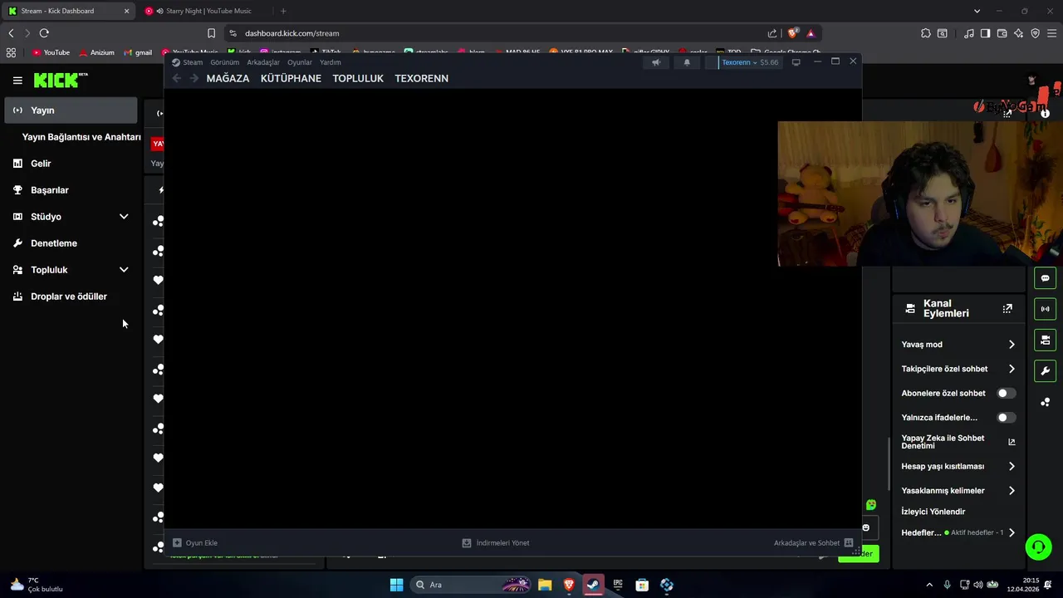
Task: Open Microsoft Store from taskbar
Action: tap(642, 585)
